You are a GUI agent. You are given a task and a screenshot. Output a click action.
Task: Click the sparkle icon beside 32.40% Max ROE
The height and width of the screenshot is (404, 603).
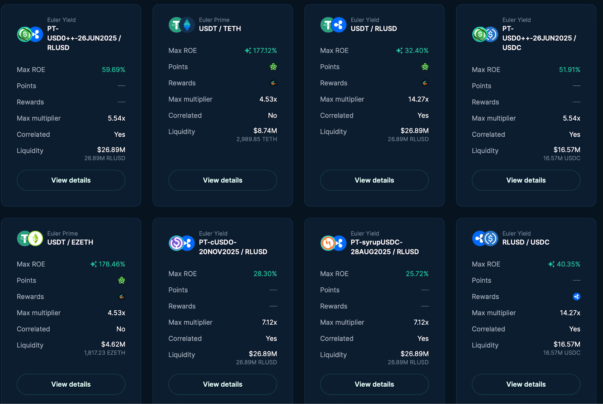pos(399,50)
